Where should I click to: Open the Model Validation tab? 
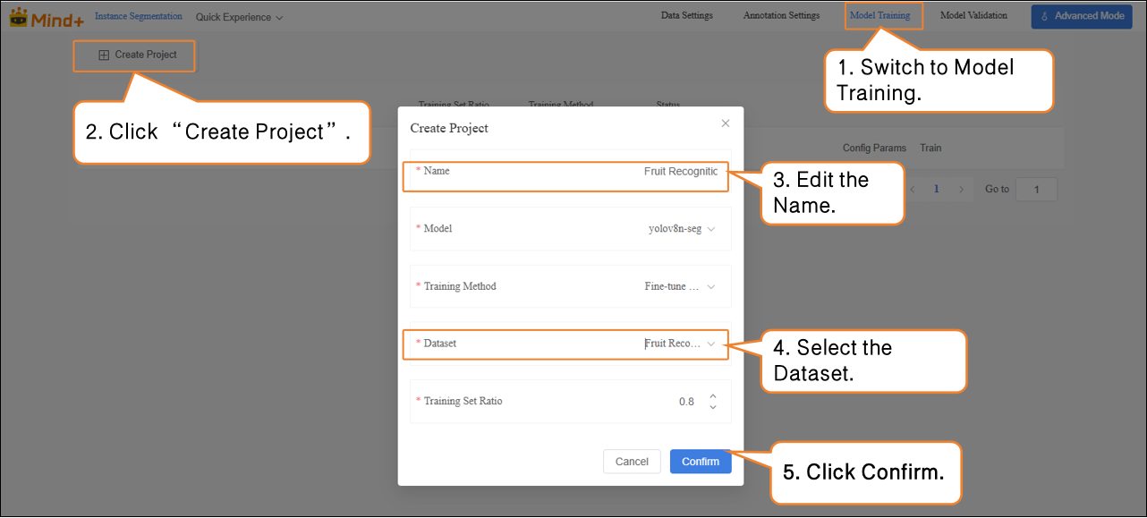coord(973,15)
